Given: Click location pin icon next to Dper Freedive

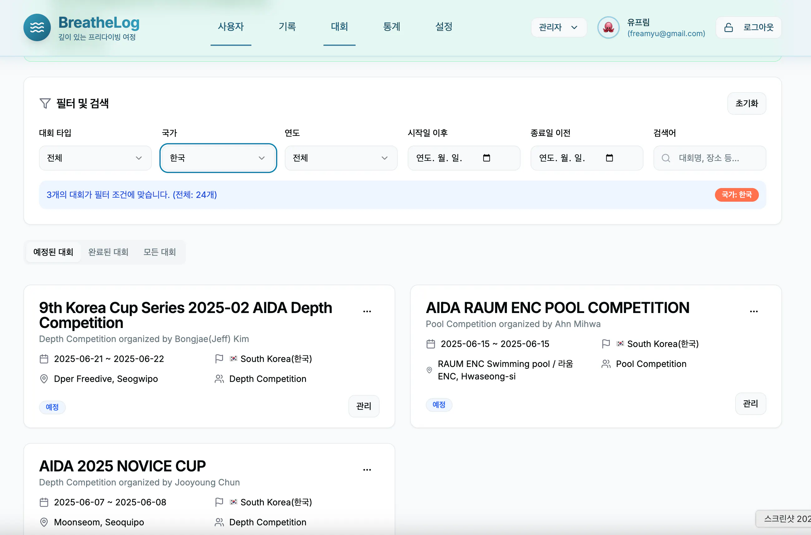Looking at the screenshot, I should [x=44, y=379].
